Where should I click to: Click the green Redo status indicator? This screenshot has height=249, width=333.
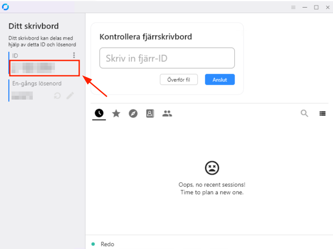point(93,244)
